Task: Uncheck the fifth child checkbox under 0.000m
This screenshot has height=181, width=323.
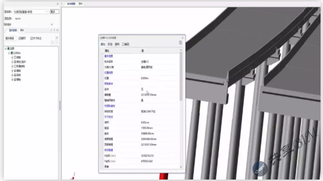Action: [x=15, y=75]
